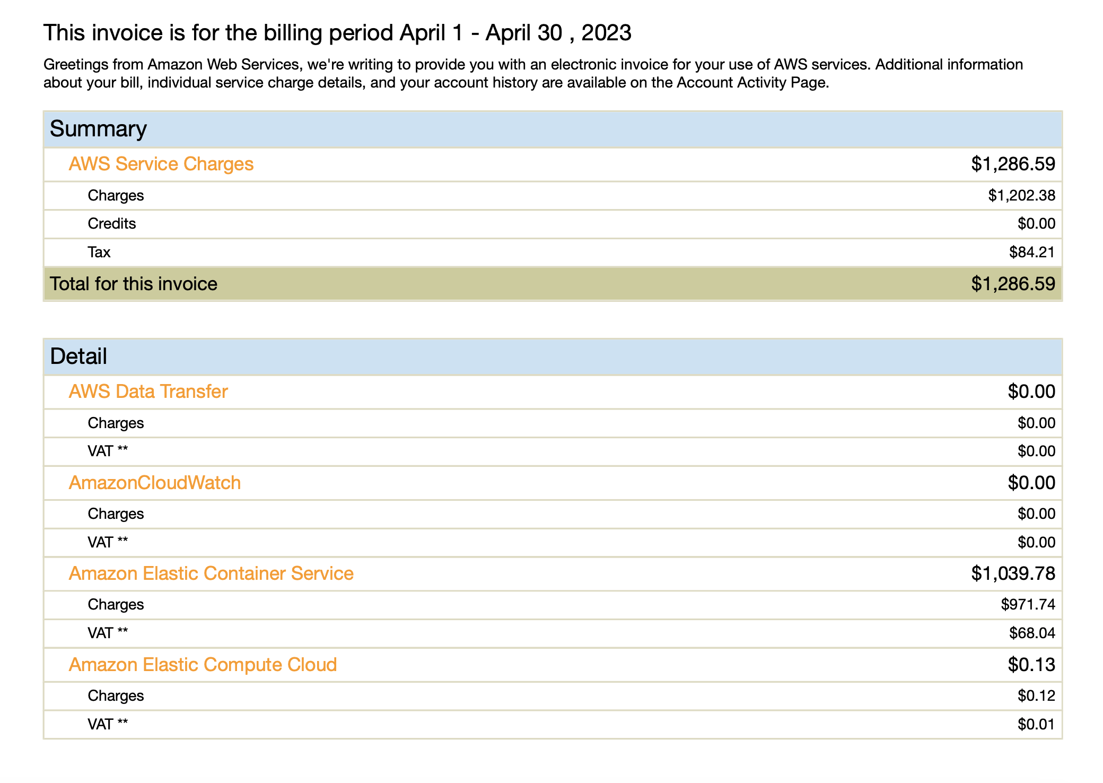Click Total for this invoice label
The width and height of the screenshot is (1103, 783).
[x=134, y=284]
